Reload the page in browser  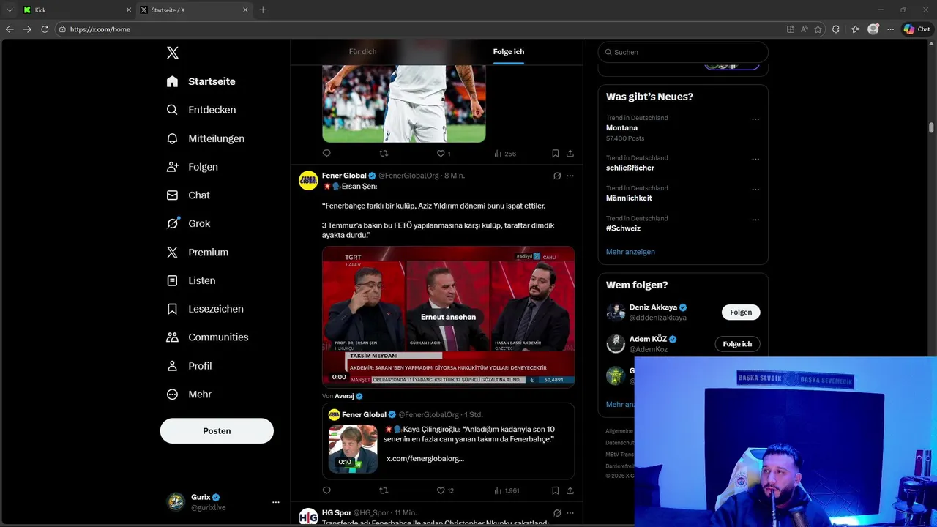coord(45,29)
